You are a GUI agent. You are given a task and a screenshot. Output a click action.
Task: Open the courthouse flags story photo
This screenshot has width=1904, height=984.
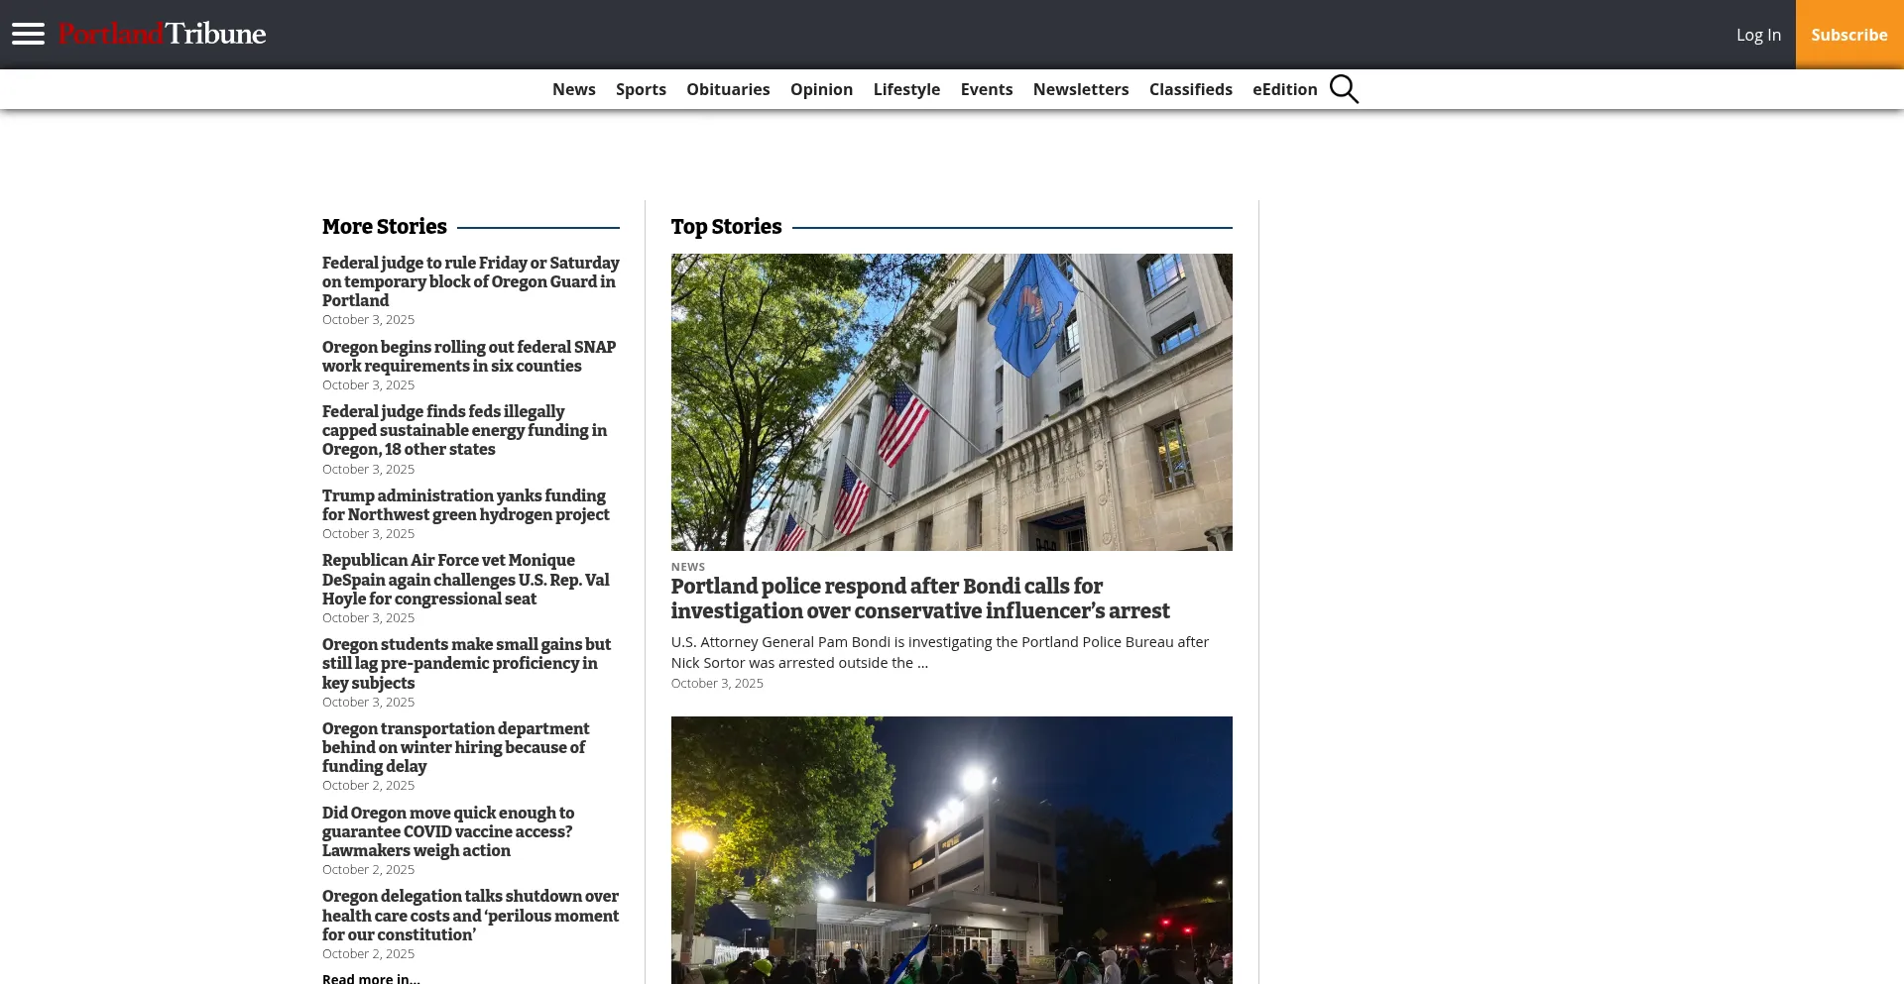pyautogui.click(x=951, y=401)
